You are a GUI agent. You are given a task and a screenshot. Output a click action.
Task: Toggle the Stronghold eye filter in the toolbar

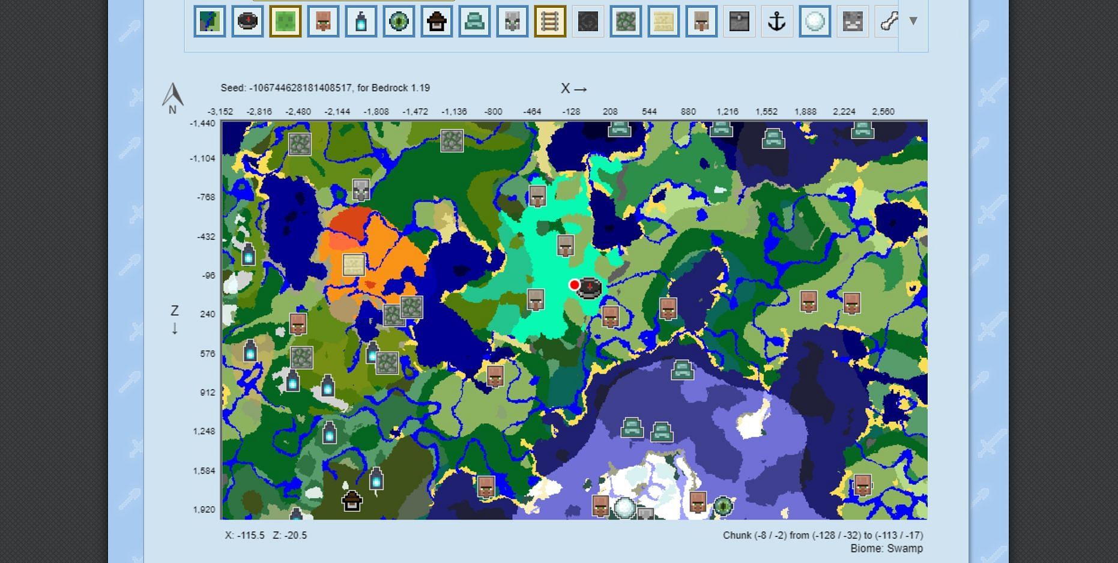click(x=399, y=22)
